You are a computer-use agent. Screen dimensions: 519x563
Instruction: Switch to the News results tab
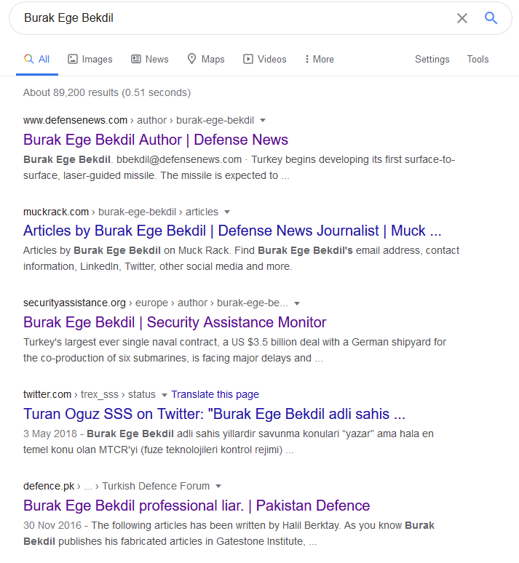click(x=149, y=60)
